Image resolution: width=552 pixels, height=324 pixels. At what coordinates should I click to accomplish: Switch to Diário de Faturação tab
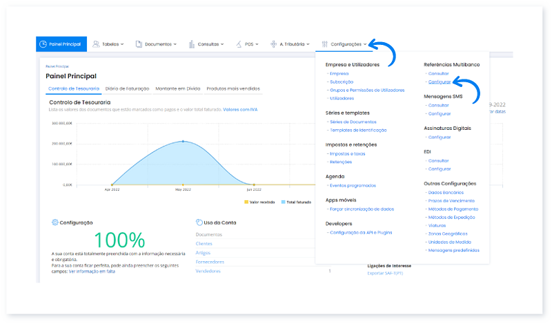(x=128, y=89)
